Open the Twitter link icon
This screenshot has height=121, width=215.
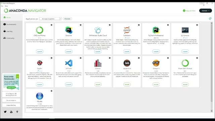(x=5, y=112)
